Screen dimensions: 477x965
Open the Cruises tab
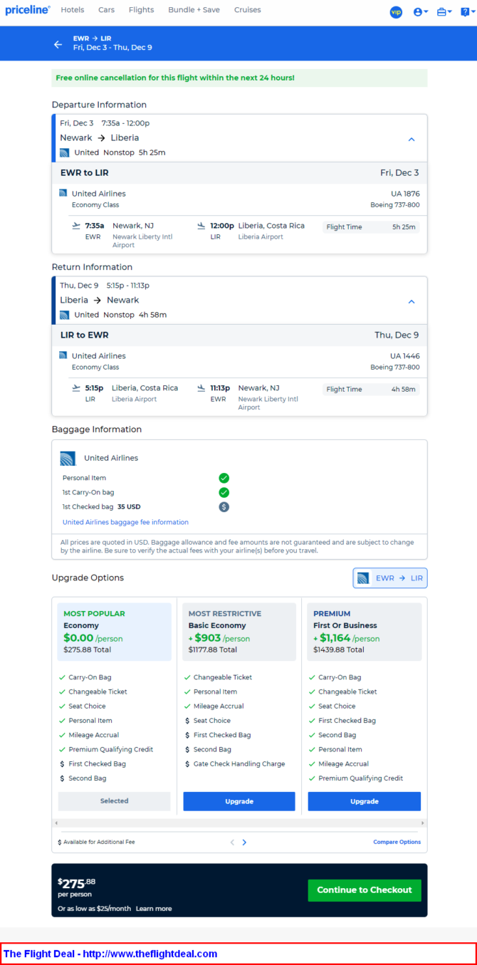click(x=247, y=11)
